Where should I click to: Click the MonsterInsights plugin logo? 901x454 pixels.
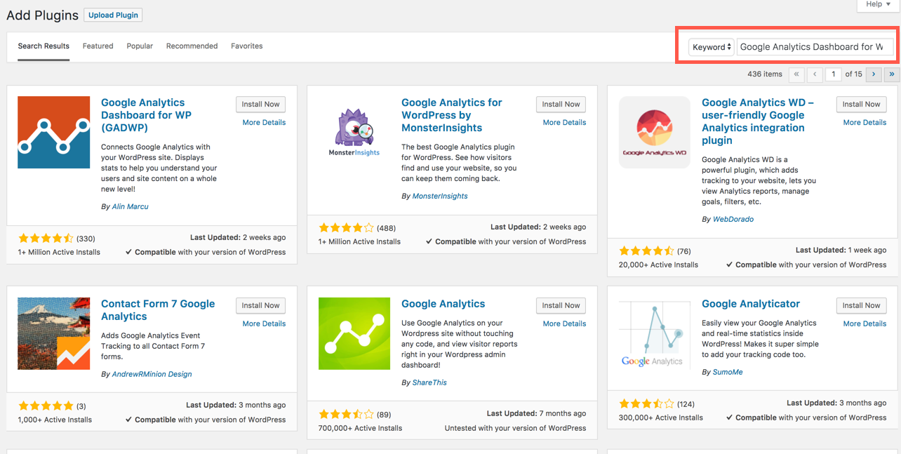pyautogui.click(x=354, y=132)
